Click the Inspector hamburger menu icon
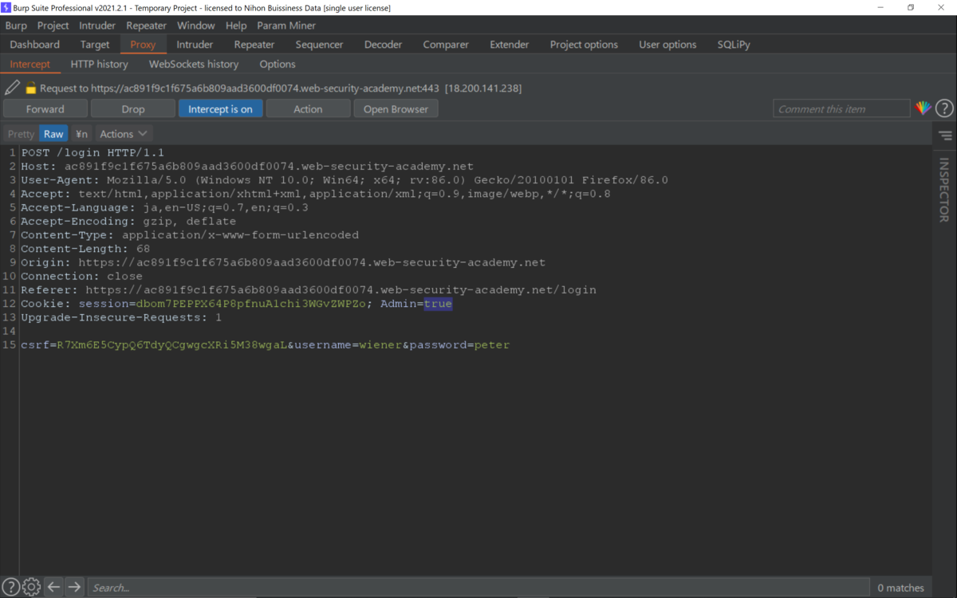The height and width of the screenshot is (598, 957). coord(945,136)
